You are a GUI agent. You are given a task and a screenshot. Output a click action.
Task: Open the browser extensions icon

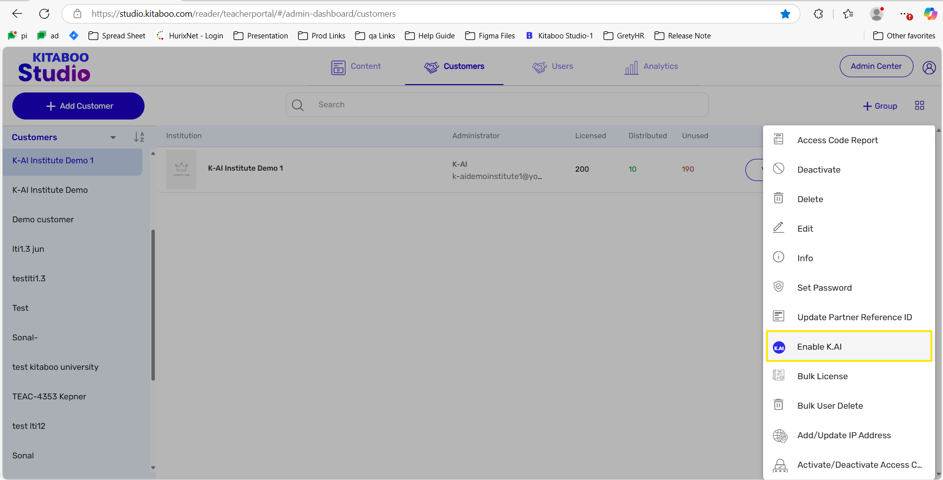pyautogui.click(x=818, y=14)
